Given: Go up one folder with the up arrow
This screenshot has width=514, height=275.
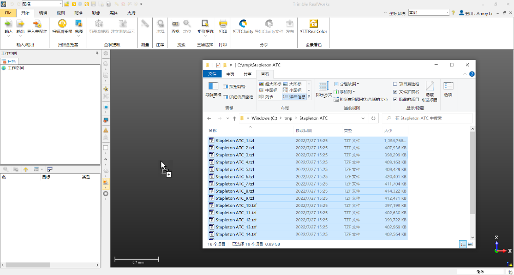Looking at the screenshot, I should coord(234,119).
